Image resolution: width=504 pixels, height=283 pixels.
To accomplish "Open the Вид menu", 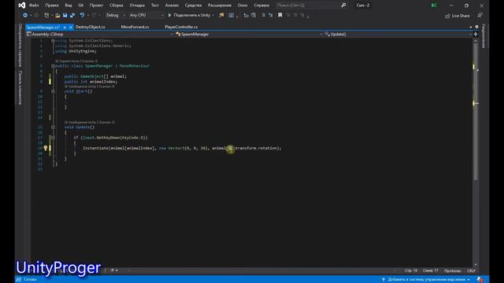I will click(x=69, y=6).
